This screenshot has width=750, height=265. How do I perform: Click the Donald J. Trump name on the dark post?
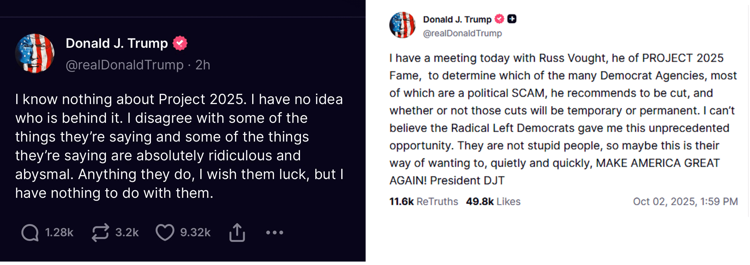point(117,43)
